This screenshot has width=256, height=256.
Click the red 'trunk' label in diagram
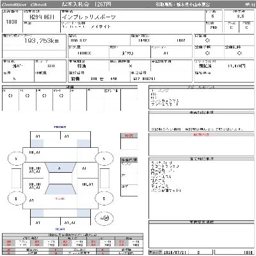coord(60,198)
